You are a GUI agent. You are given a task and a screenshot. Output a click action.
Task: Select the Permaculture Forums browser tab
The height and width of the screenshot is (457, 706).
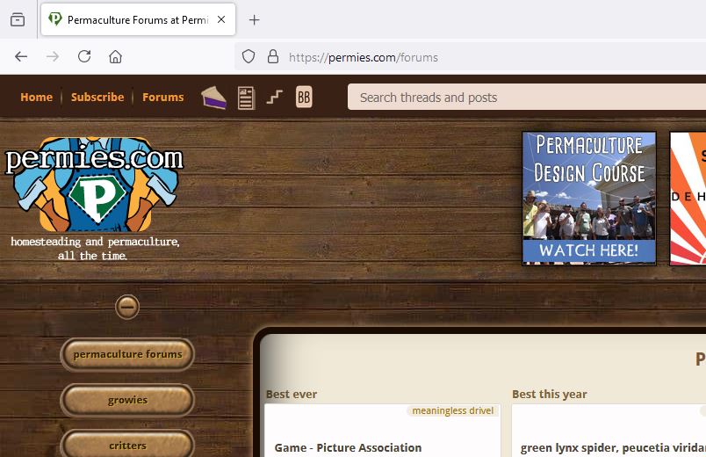pyautogui.click(x=138, y=19)
